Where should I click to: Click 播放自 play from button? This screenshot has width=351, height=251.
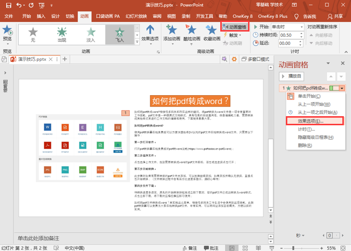(292, 76)
